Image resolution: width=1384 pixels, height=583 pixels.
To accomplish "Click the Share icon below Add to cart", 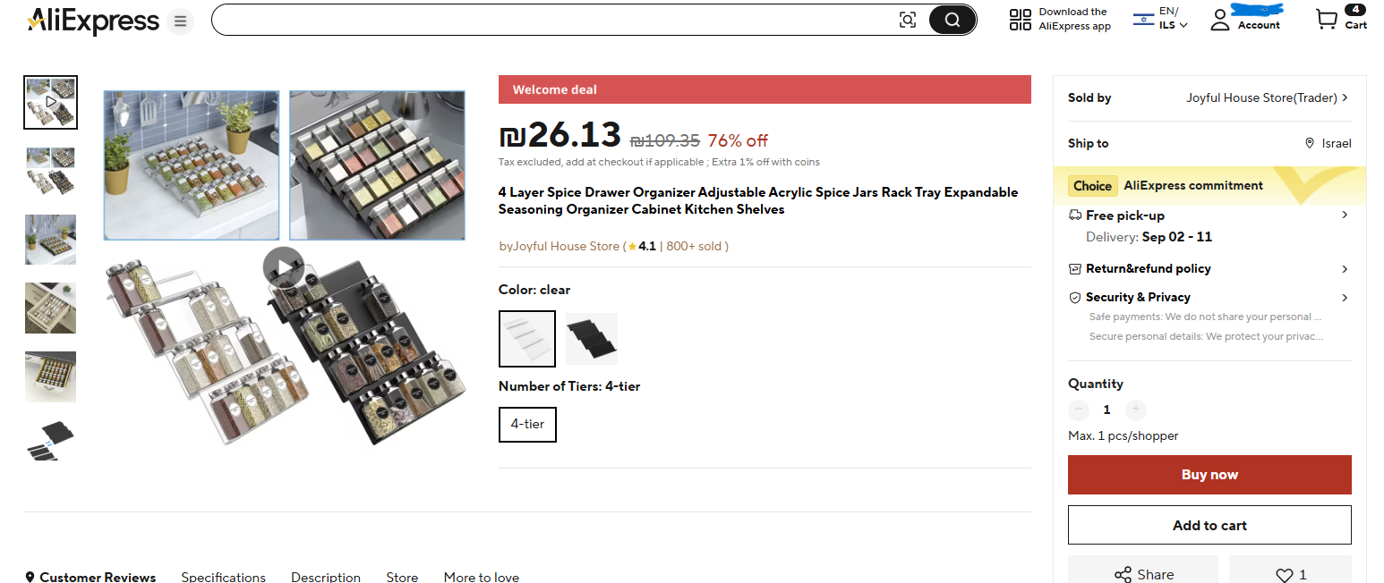I will 1142,573.
